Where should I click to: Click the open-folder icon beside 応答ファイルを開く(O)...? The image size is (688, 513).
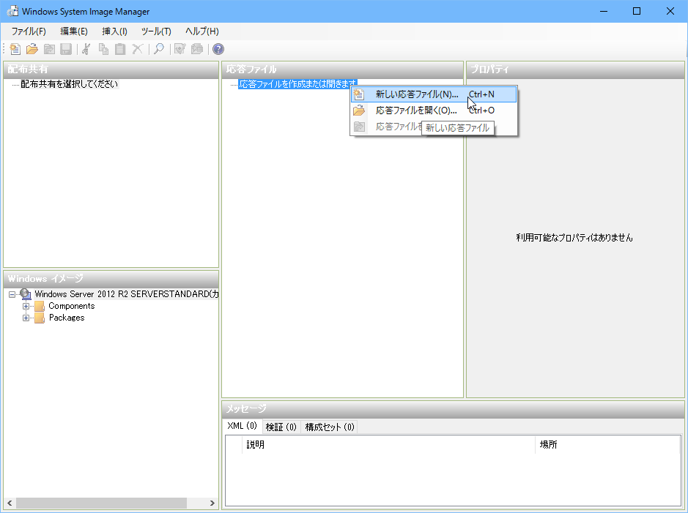click(x=359, y=111)
